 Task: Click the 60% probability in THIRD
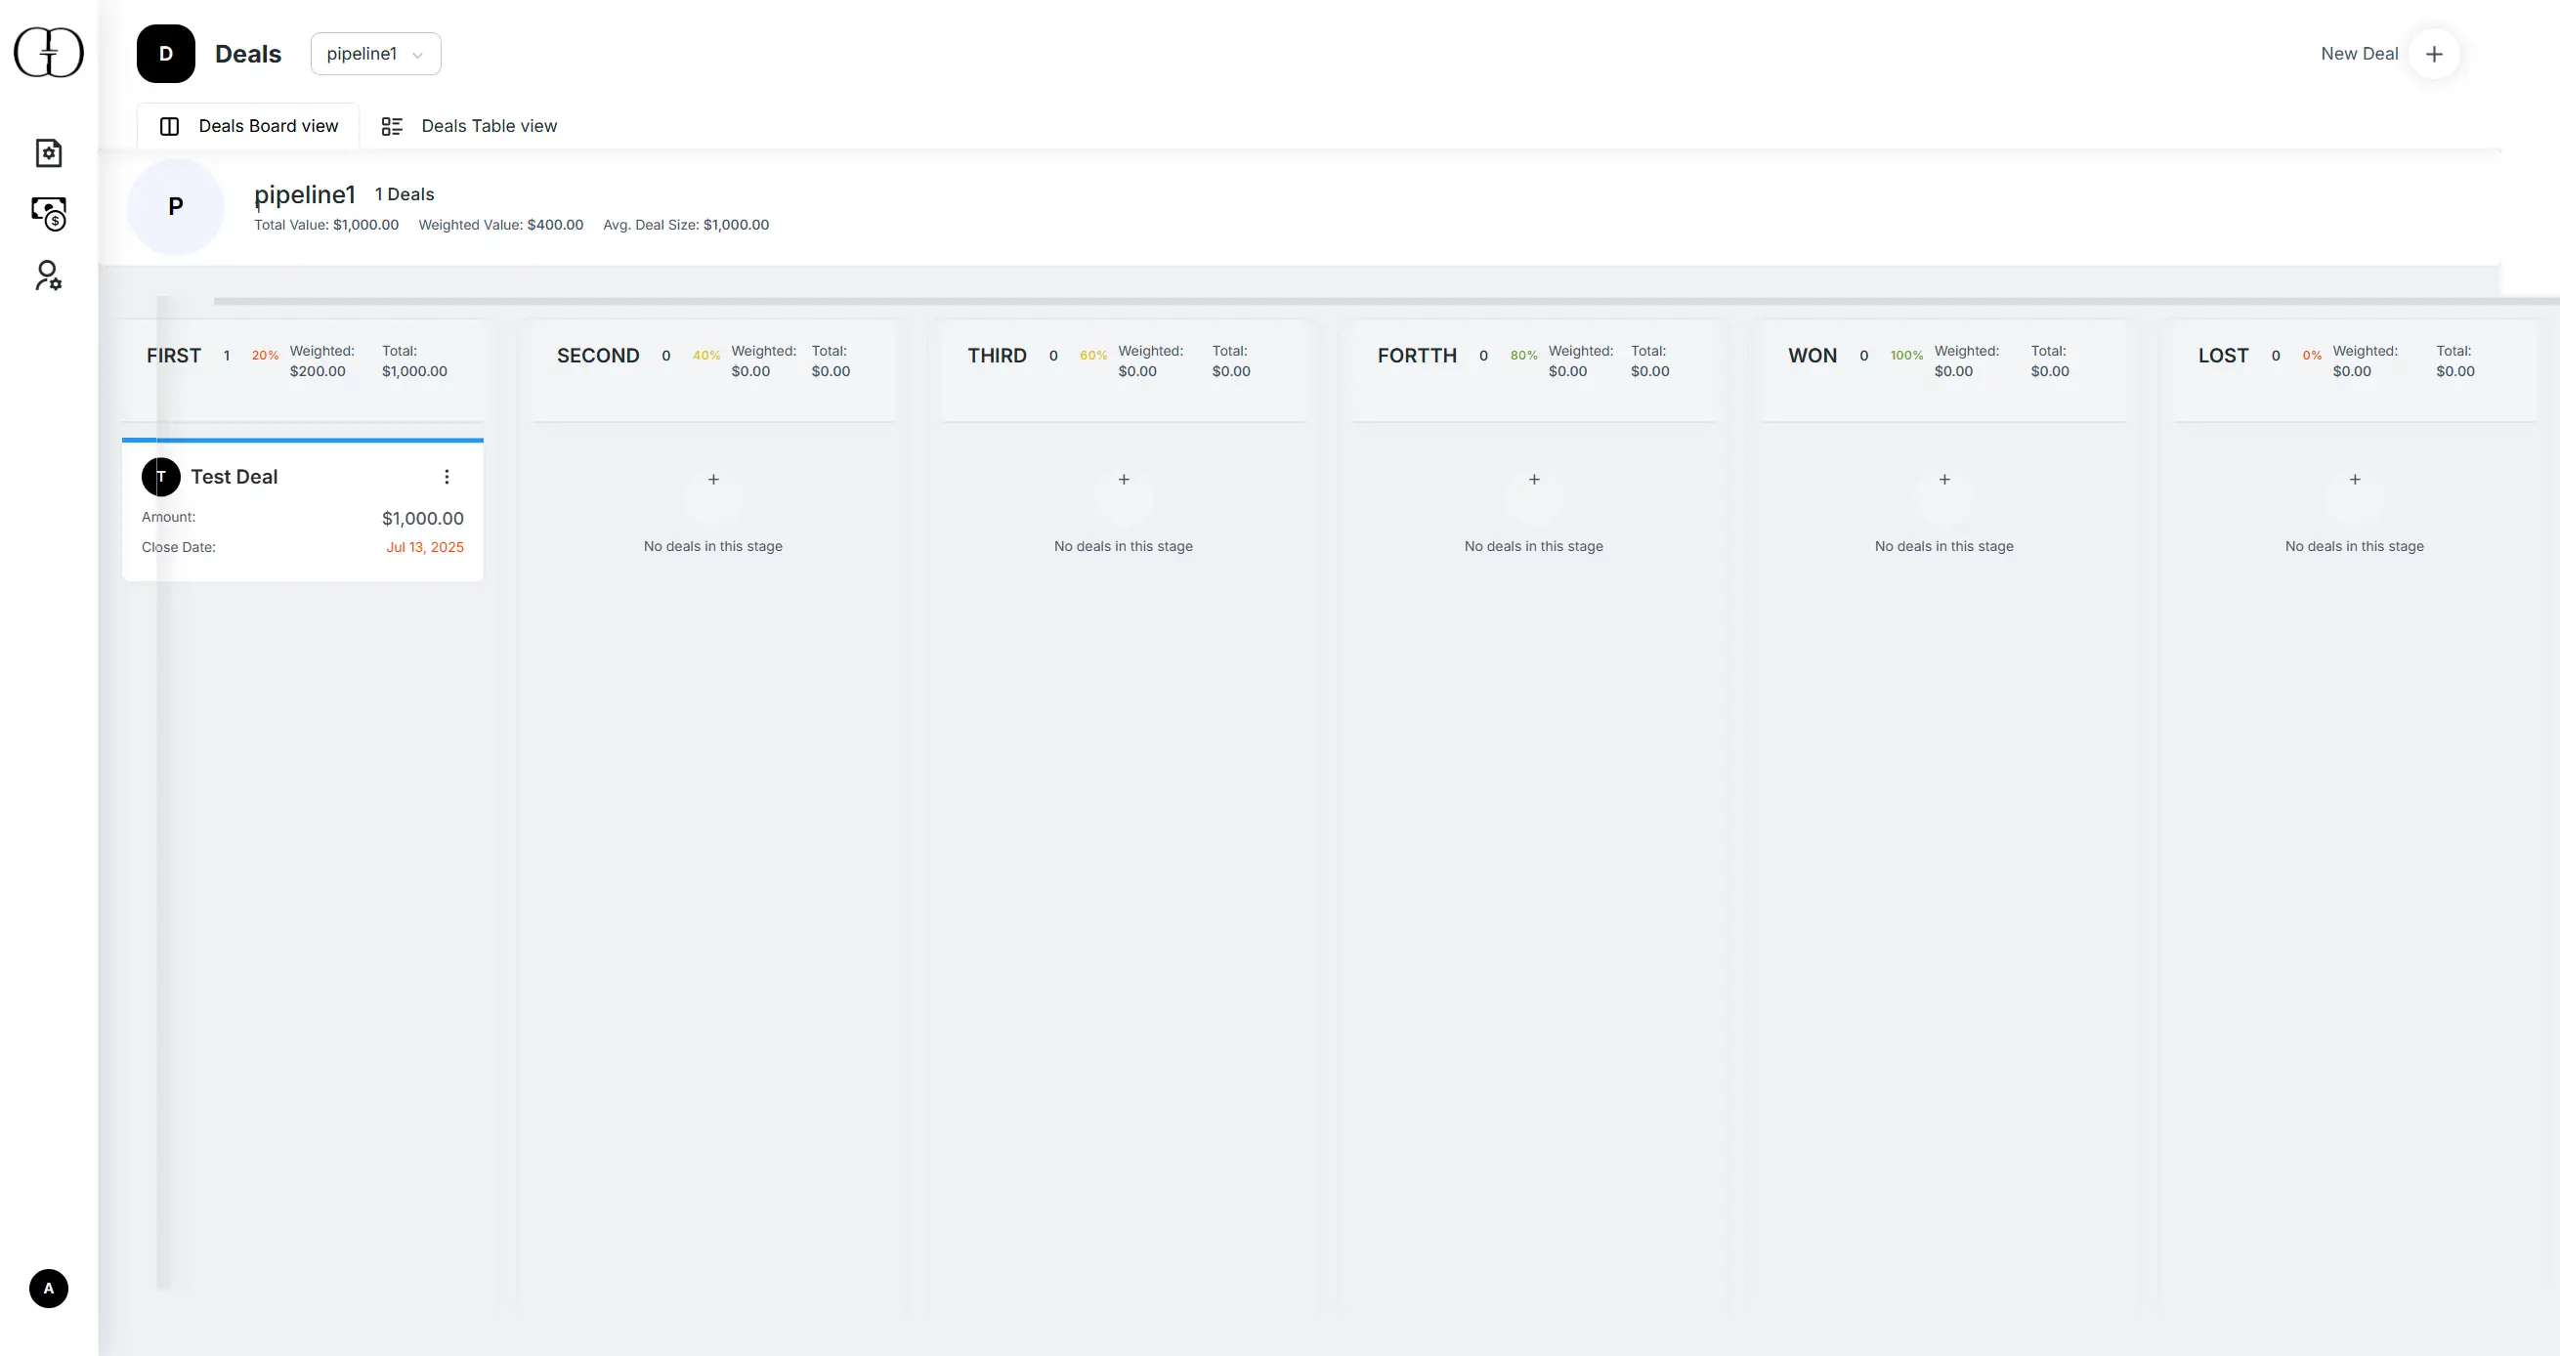[x=1093, y=356]
